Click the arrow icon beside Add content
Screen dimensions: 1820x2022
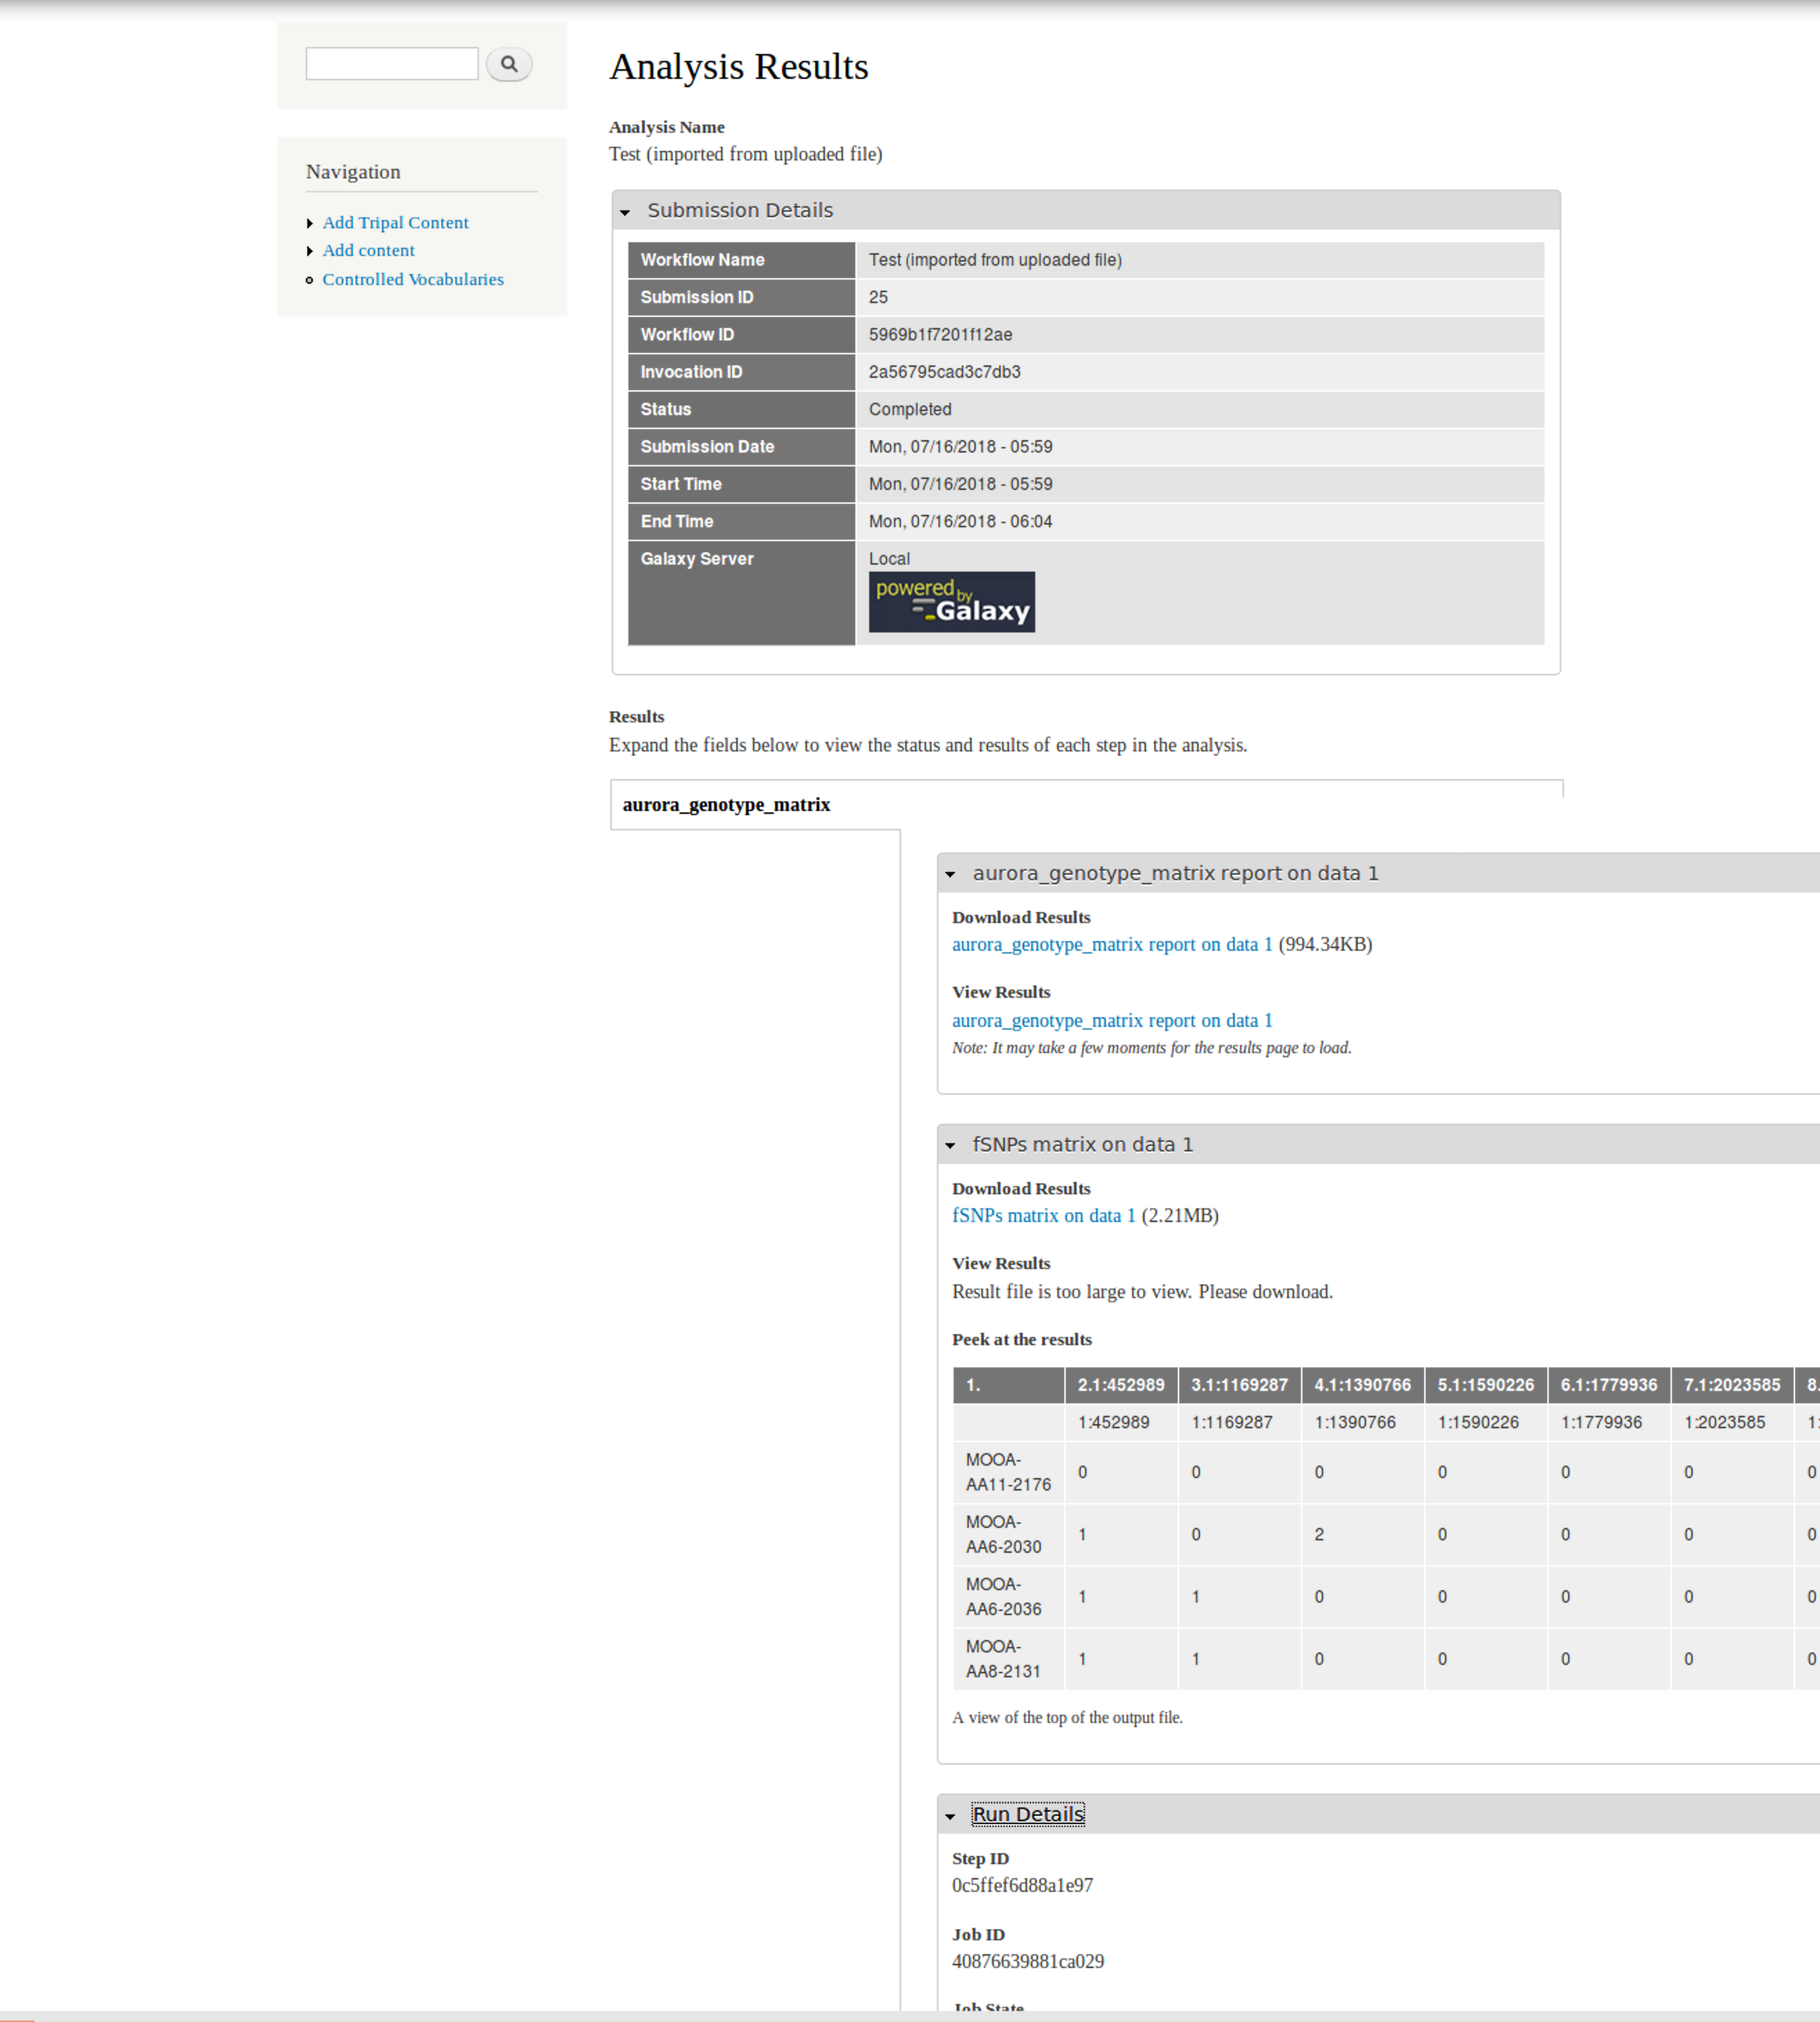[x=311, y=250]
